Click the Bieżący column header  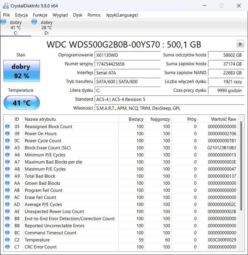[x=132, y=119]
